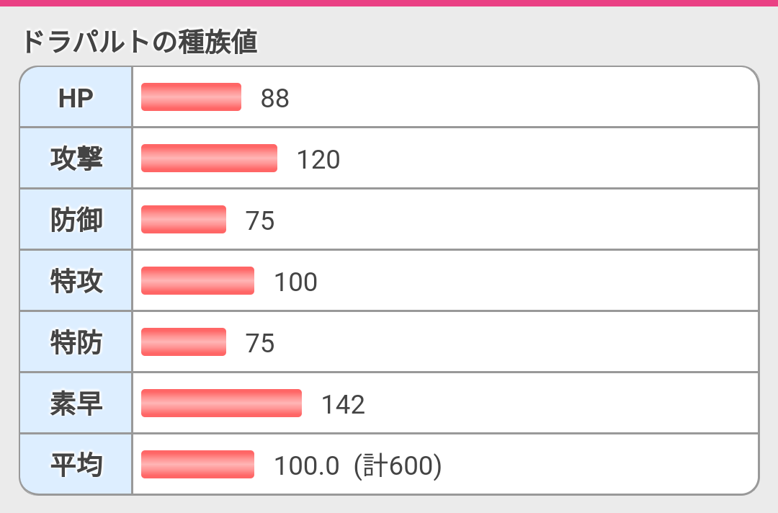778x513 pixels.
Task: Select the 防御 stat bar
Action: [184, 220]
